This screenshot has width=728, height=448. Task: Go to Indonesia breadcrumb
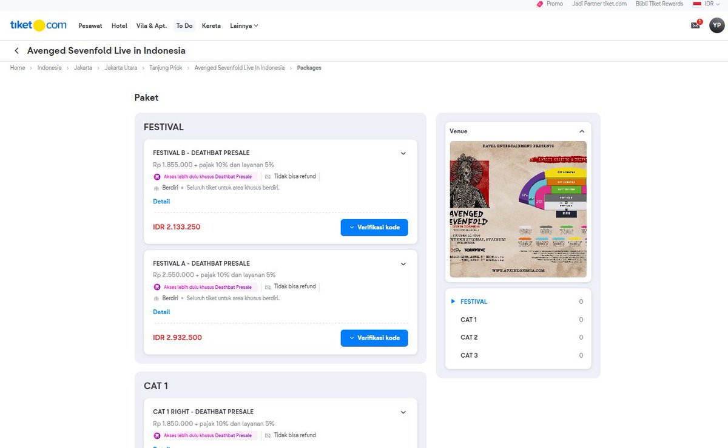(x=49, y=68)
